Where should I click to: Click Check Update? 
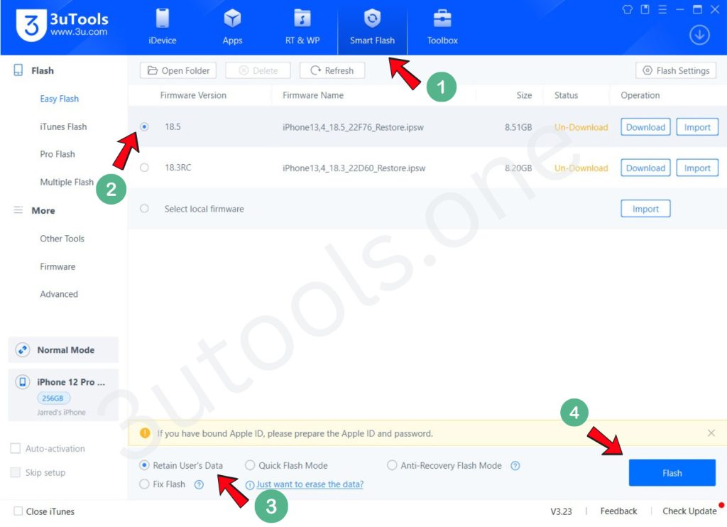[x=689, y=511]
